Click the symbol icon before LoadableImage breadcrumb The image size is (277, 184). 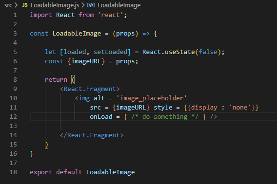(x=91, y=5)
